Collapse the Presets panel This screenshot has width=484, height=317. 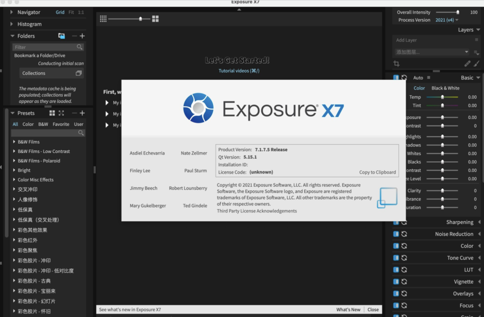(12, 113)
